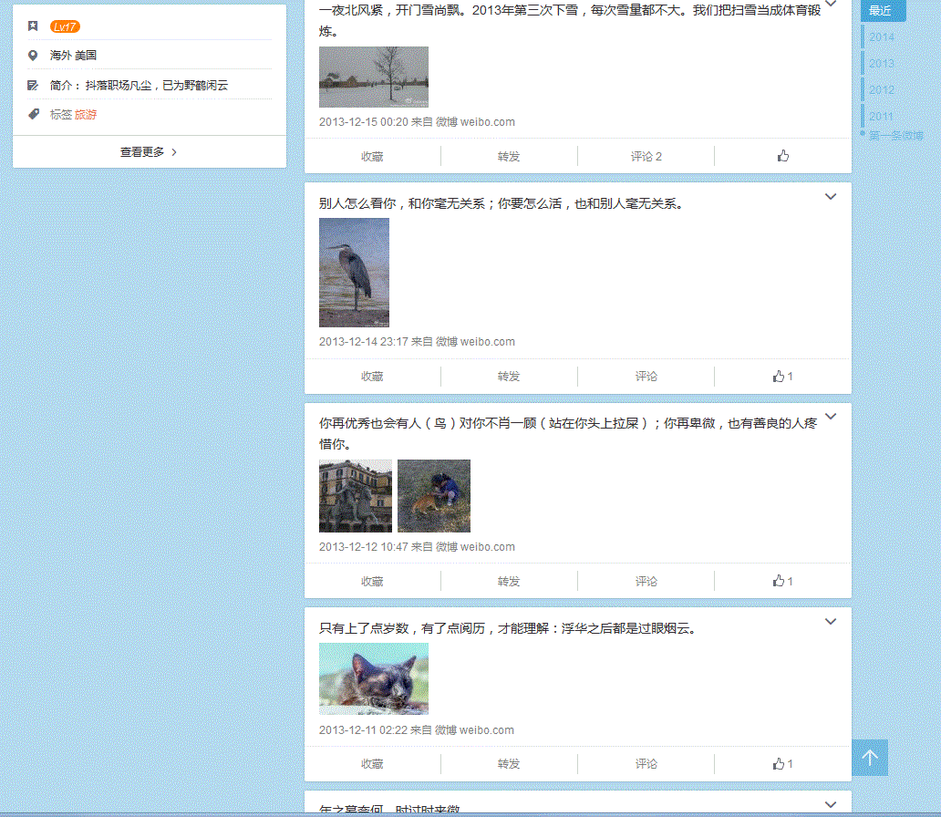The width and height of the screenshot is (941, 817).
Task: Select 2014 in the year timeline
Action: point(882,37)
